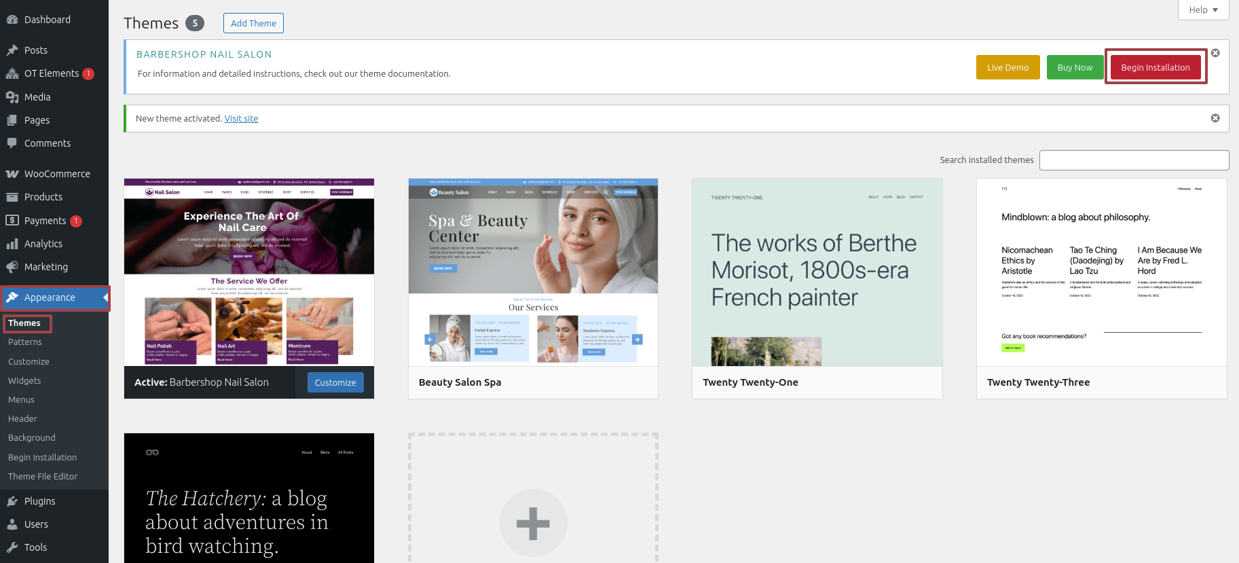
Task: Click the Media icon in sidebar
Action: pyautogui.click(x=12, y=97)
